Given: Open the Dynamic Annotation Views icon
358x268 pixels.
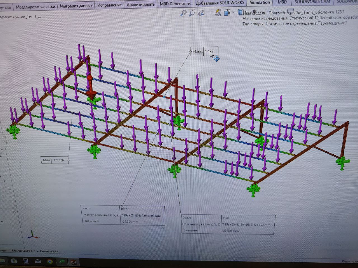Looking at the screenshot, I should click(218, 13).
